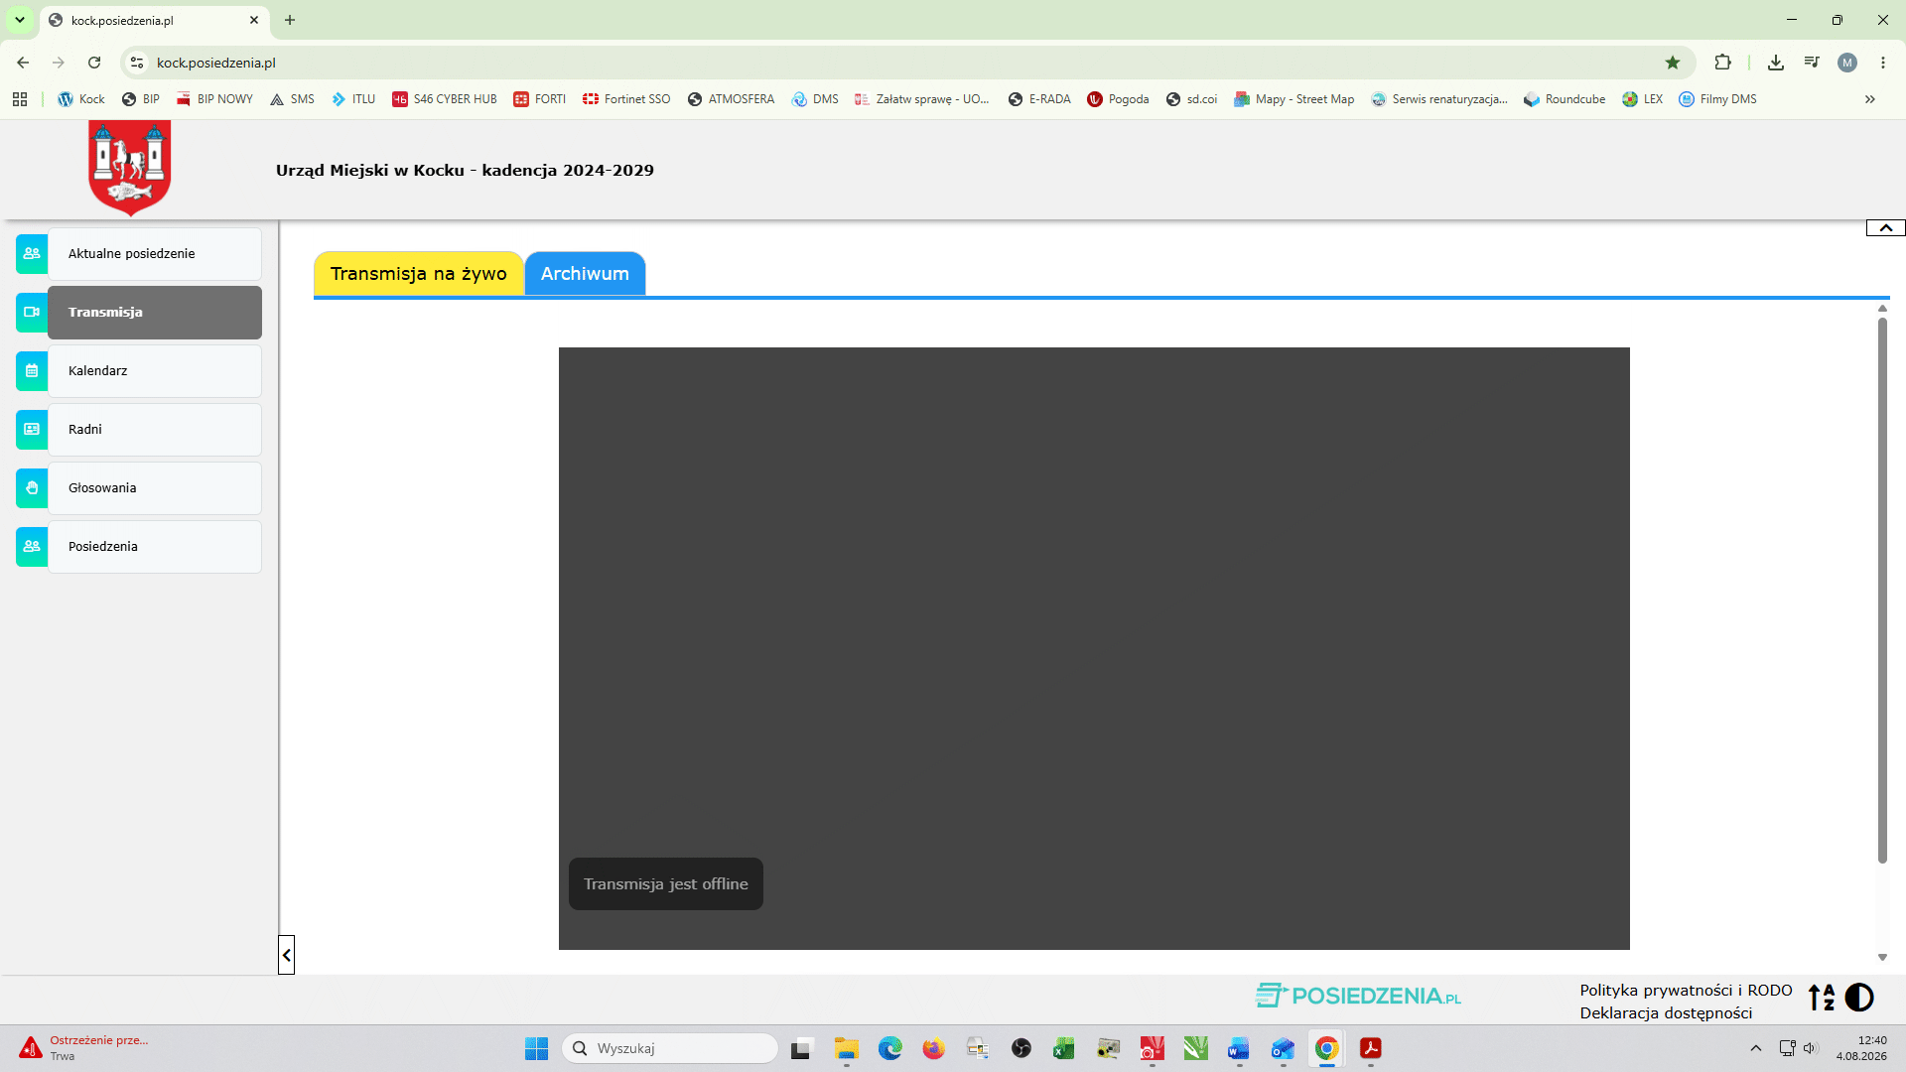Viewport: 1906px width, 1072px height.
Task: Click the Radni card icon in sidebar
Action: tap(32, 430)
